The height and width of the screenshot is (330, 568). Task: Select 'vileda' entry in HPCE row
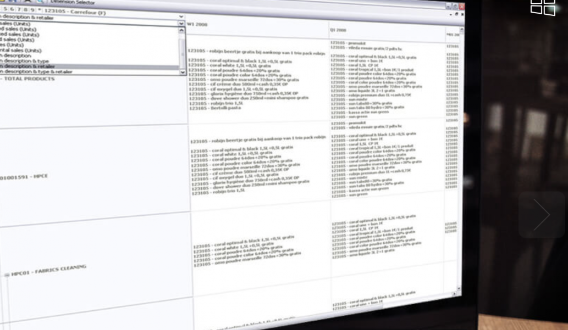(366, 127)
